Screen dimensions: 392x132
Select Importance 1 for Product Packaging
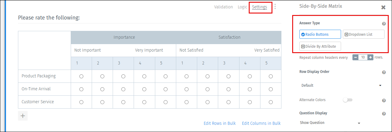pos(81,76)
